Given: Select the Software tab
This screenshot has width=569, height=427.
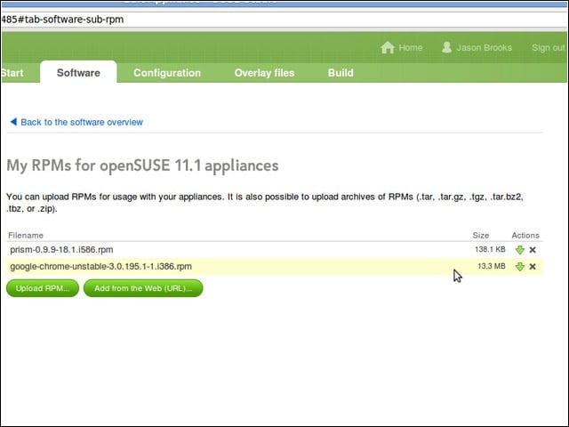Looking at the screenshot, I should (x=78, y=73).
